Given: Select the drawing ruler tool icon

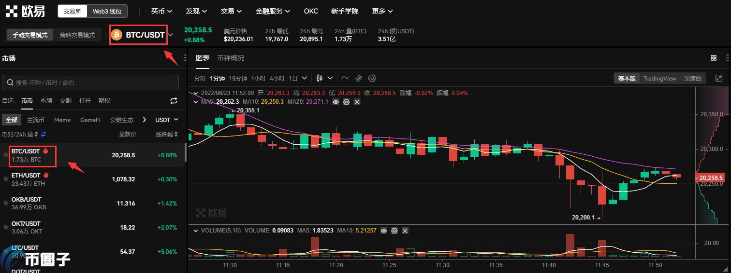Looking at the screenshot, I should 359,78.
